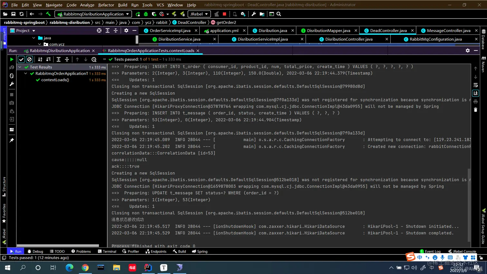Open RabbitmqDisributionApplication run configuration dropdown
The height and width of the screenshot is (274, 487).
pyautogui.click(x=93, y=14)
